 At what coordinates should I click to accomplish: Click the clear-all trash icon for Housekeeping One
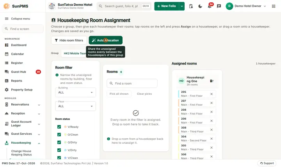(212, 81)
